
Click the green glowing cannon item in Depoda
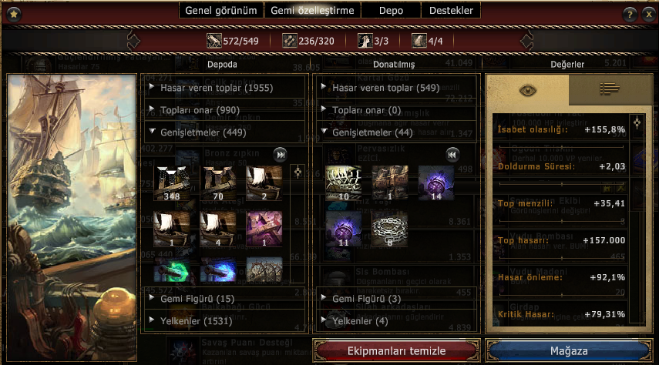(171, 270)
